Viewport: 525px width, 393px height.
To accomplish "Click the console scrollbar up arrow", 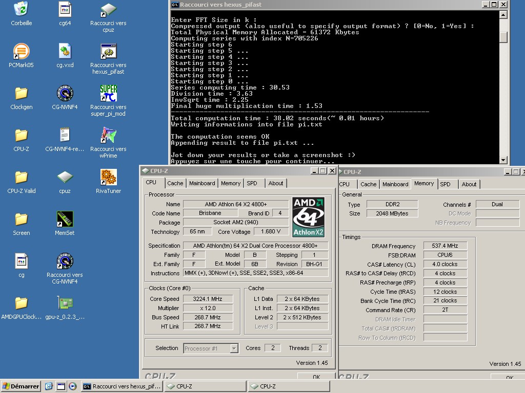I will (x=503, y=14).
